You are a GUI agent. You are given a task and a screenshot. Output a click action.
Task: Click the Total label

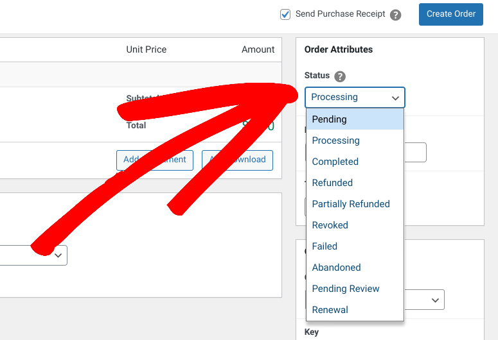click(136, 126)
